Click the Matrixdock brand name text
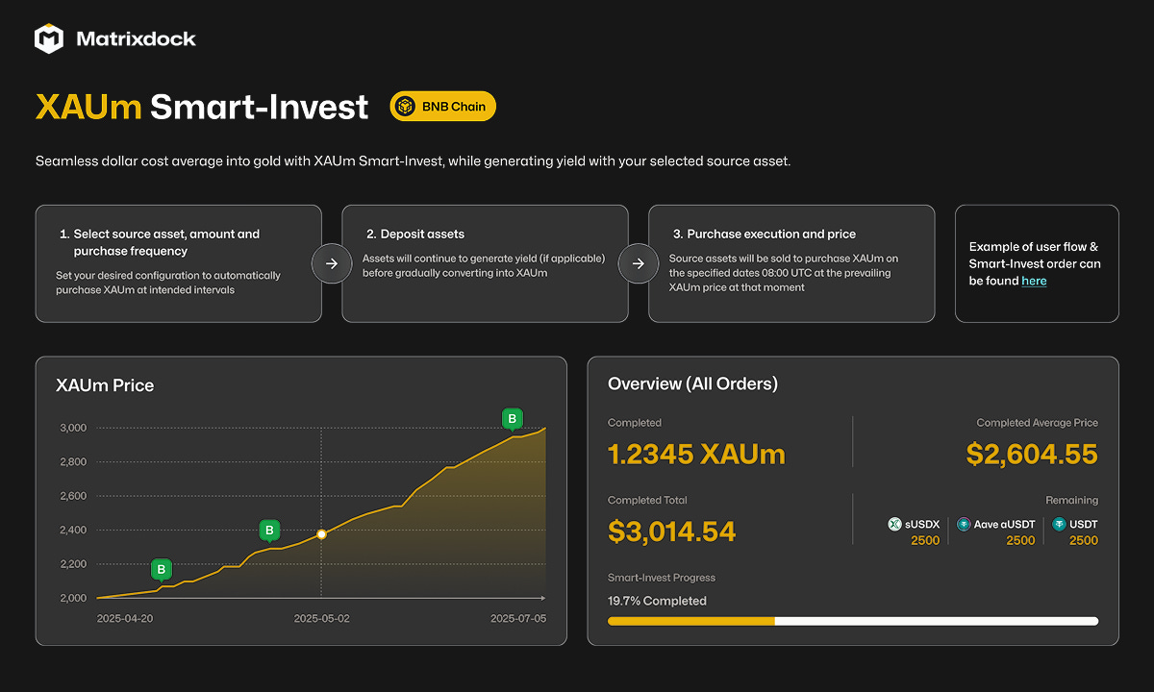1154x692 pixels. coord(136,39)
